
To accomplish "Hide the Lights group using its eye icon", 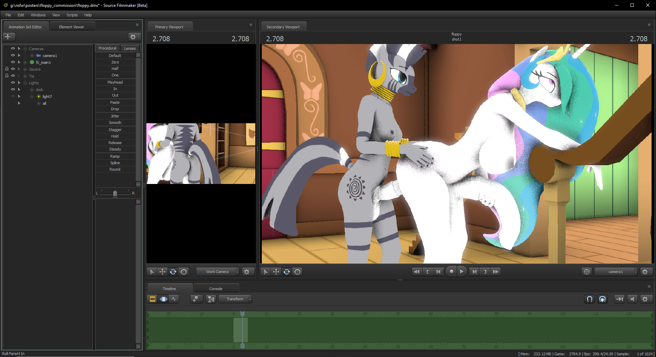I will click(13, 83).
